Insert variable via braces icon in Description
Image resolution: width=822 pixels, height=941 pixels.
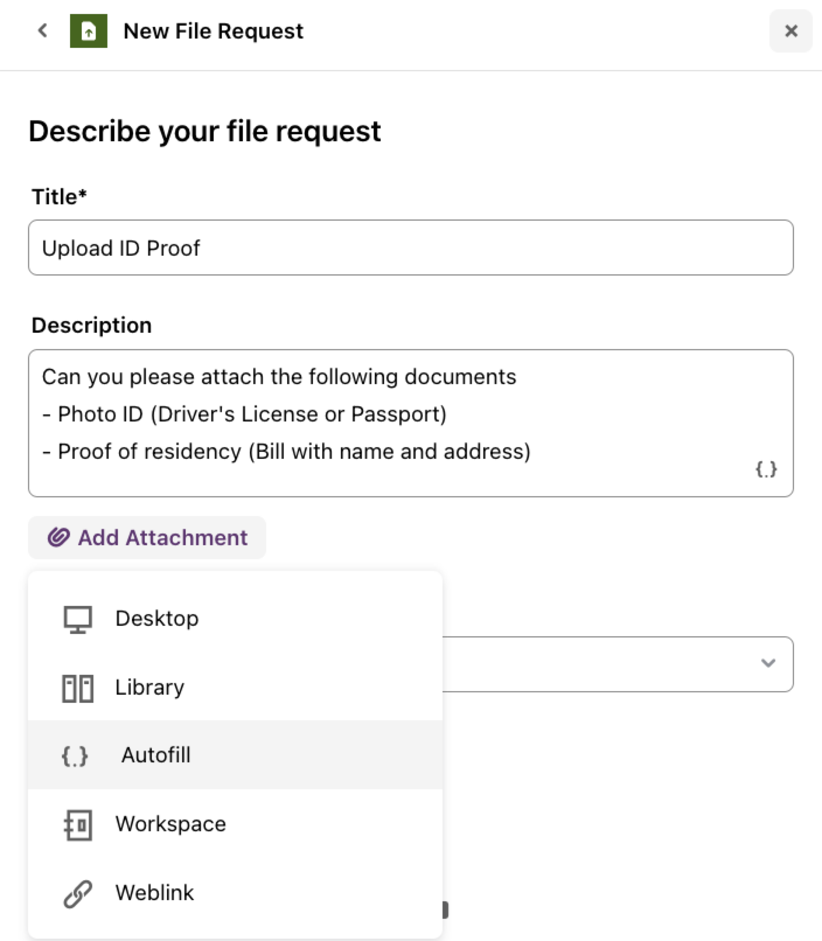click(766, 469)
